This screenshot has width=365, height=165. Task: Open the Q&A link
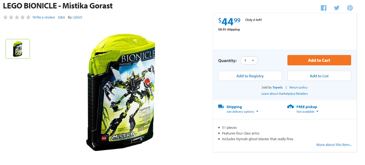[61, 17]
